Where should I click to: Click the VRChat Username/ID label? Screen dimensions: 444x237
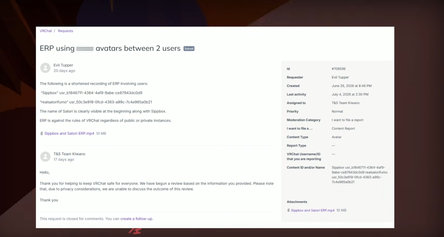coord(304,157)
